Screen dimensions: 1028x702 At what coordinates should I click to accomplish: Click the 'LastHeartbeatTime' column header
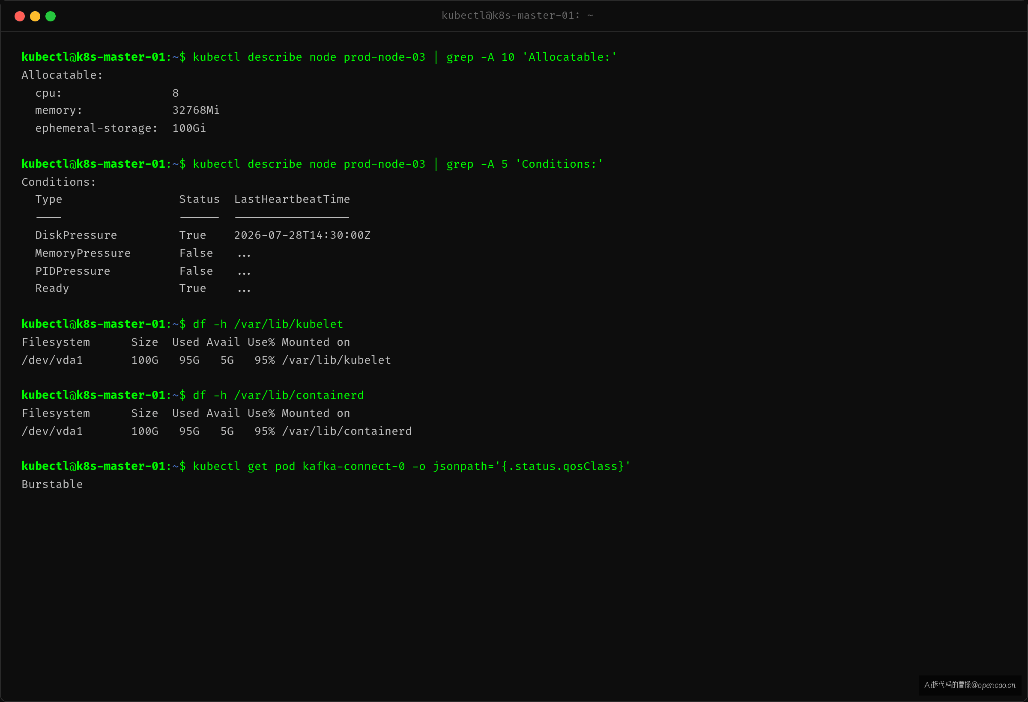(292, 199)
